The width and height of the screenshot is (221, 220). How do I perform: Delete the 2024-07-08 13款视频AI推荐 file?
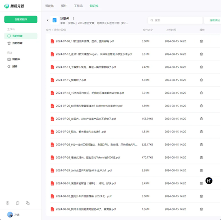pos(201,41)
